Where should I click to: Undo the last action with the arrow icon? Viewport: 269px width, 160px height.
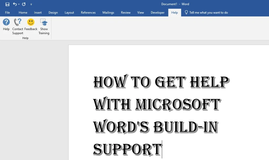click(14, 4)
